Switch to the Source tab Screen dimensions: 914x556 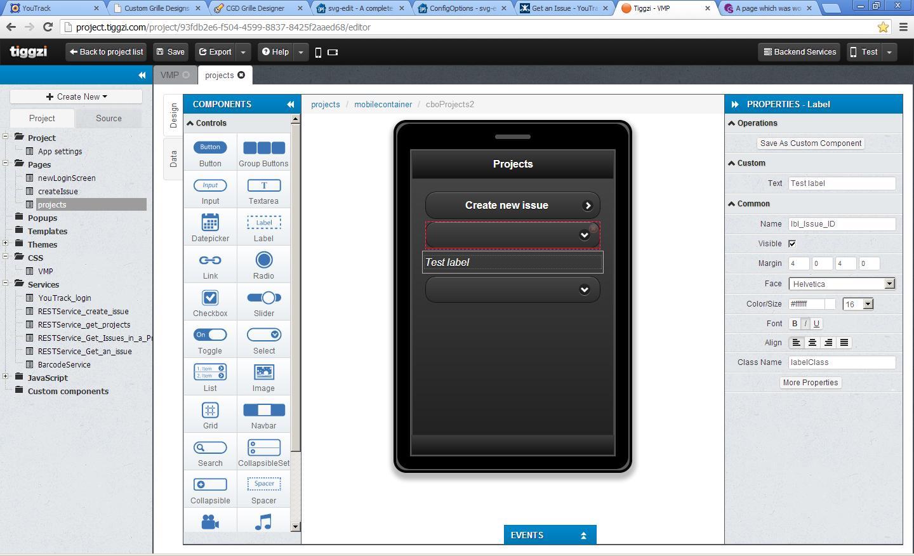pyautogui.click(x=109, y=118)
